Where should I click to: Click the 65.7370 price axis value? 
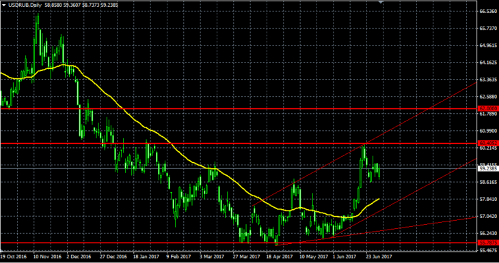488,28
